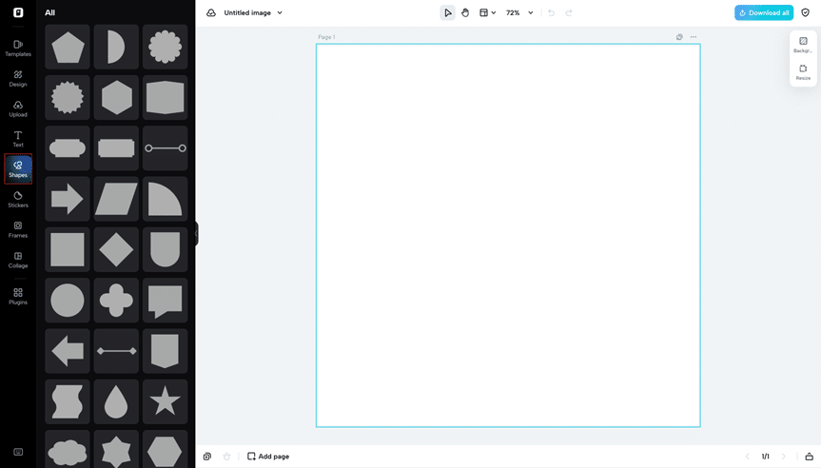
Task: Insert the half circle shape
Action: (116, 48)
